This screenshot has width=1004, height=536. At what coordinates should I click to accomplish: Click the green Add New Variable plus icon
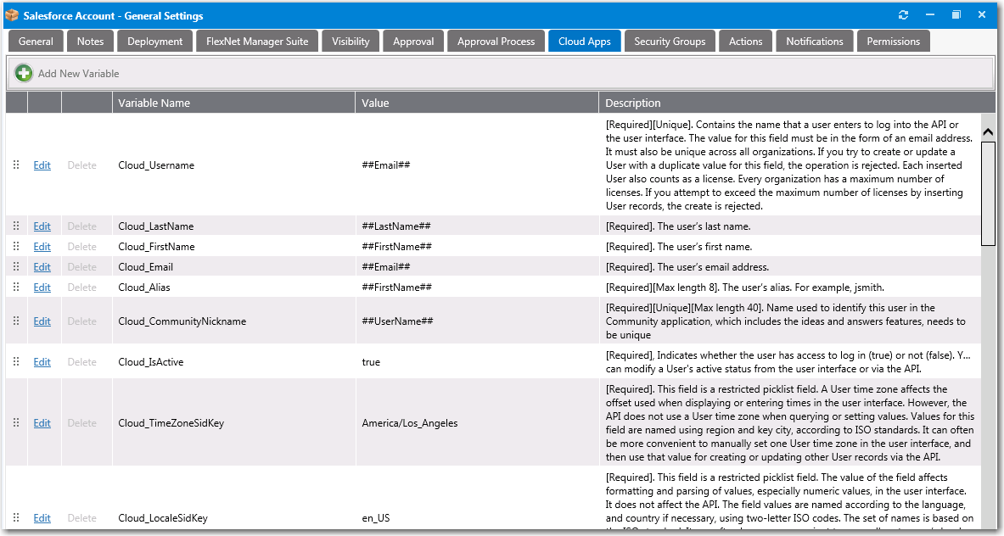click(x=23, y=73)
